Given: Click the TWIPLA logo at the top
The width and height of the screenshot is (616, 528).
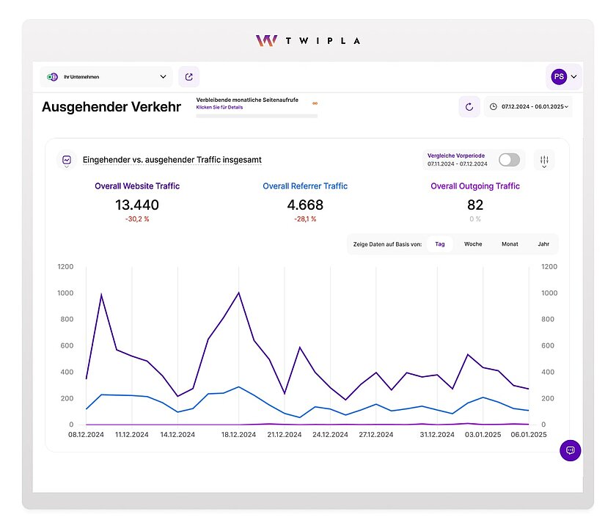Looking at the screenshot, I should click(307, 40).
